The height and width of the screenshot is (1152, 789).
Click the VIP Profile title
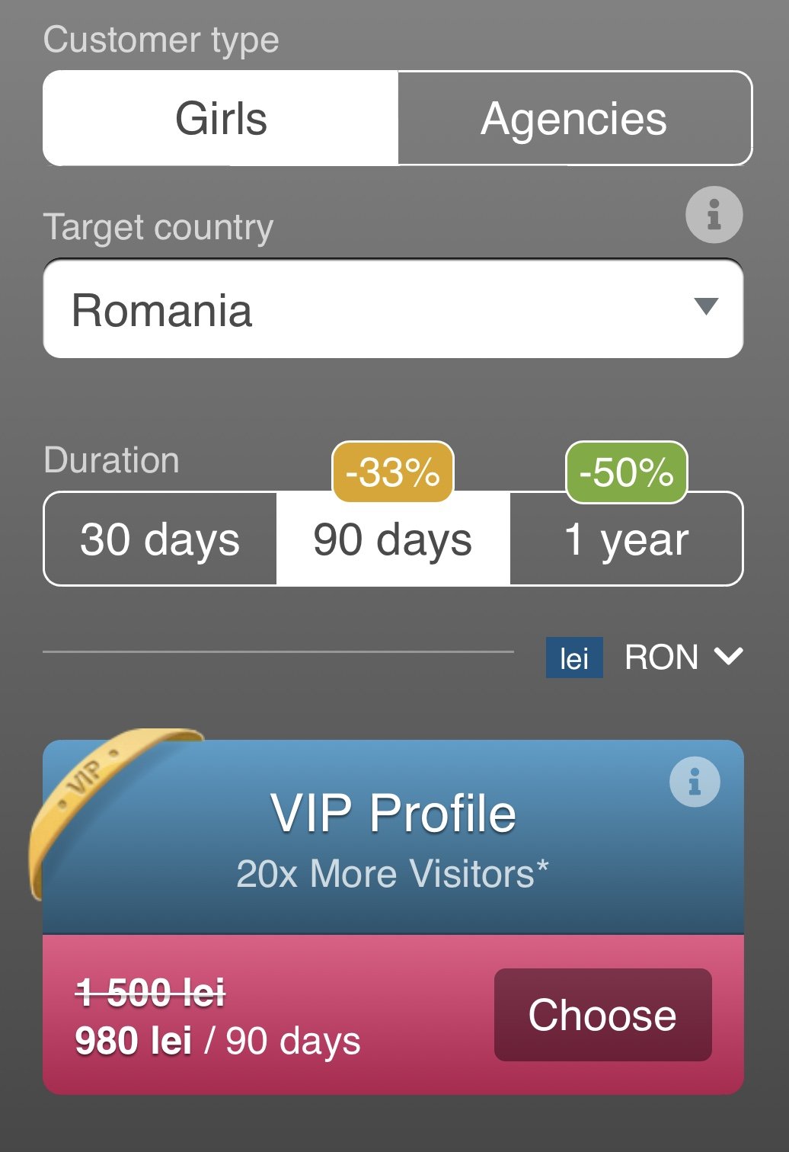(x=393, y=814)
